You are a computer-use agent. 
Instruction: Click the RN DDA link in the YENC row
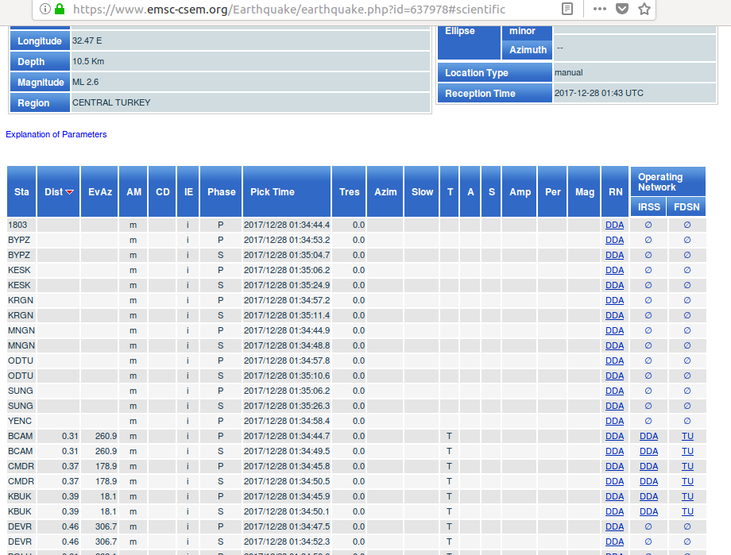[x=614, y=421]
